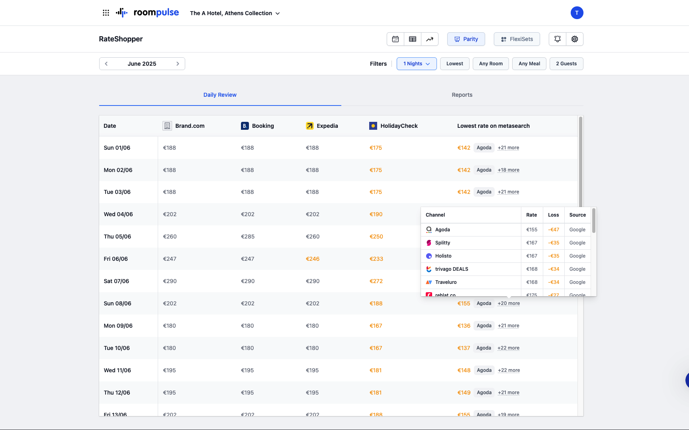
Task: Open settings gear icon
Action: 575,39
